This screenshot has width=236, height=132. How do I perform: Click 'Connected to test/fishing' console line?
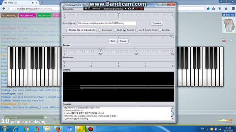pyautogui.click(x=76, y=119)
